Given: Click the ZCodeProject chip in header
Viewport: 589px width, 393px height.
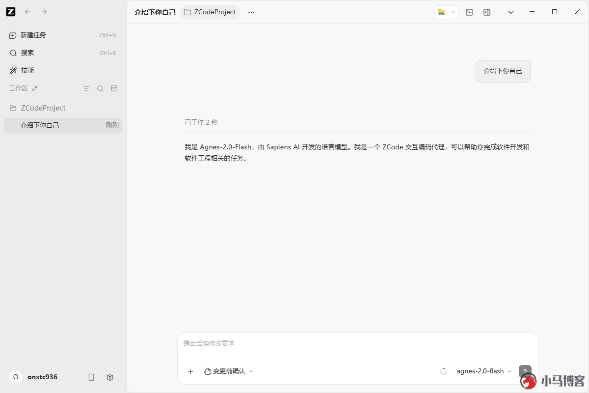Looking at the screenshot, I should pyautogui.click(x=210, y=12).
